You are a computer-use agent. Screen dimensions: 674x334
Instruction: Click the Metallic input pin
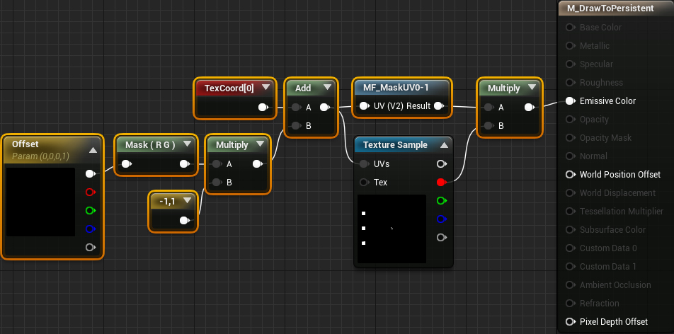coord(571,45)
